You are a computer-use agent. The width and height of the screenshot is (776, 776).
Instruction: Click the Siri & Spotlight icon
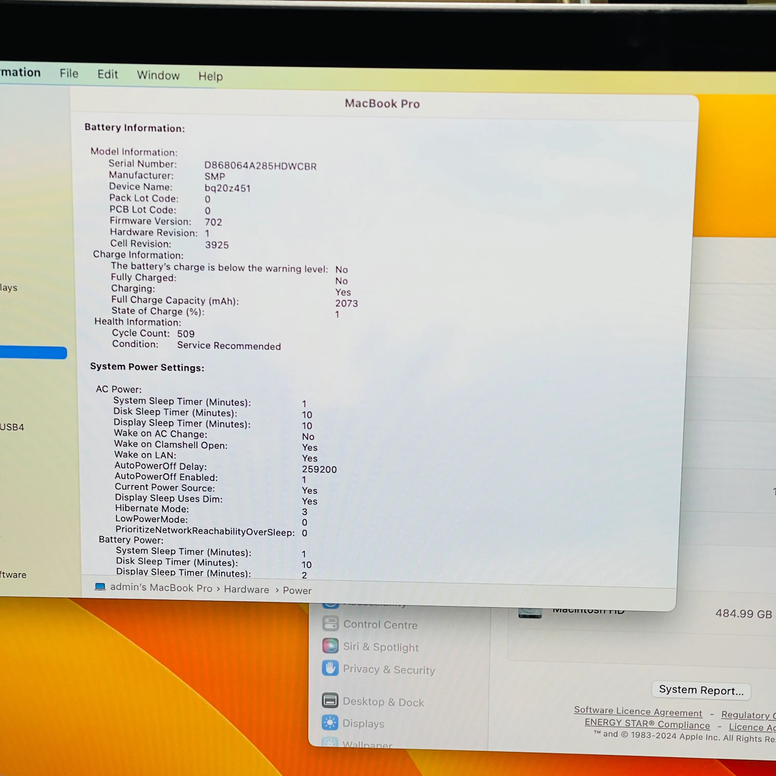[x=330, y=646]
